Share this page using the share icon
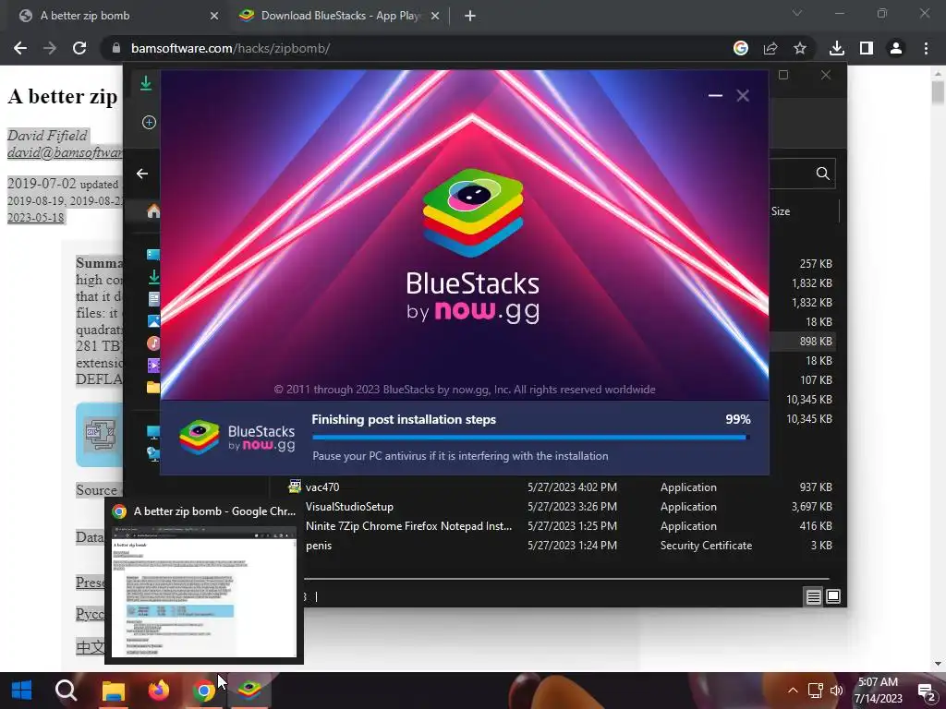Screen dimensions: 946x709 point(770,48)
